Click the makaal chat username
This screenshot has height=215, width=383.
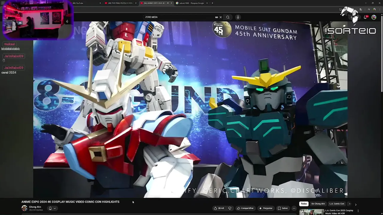click(10, 44)
